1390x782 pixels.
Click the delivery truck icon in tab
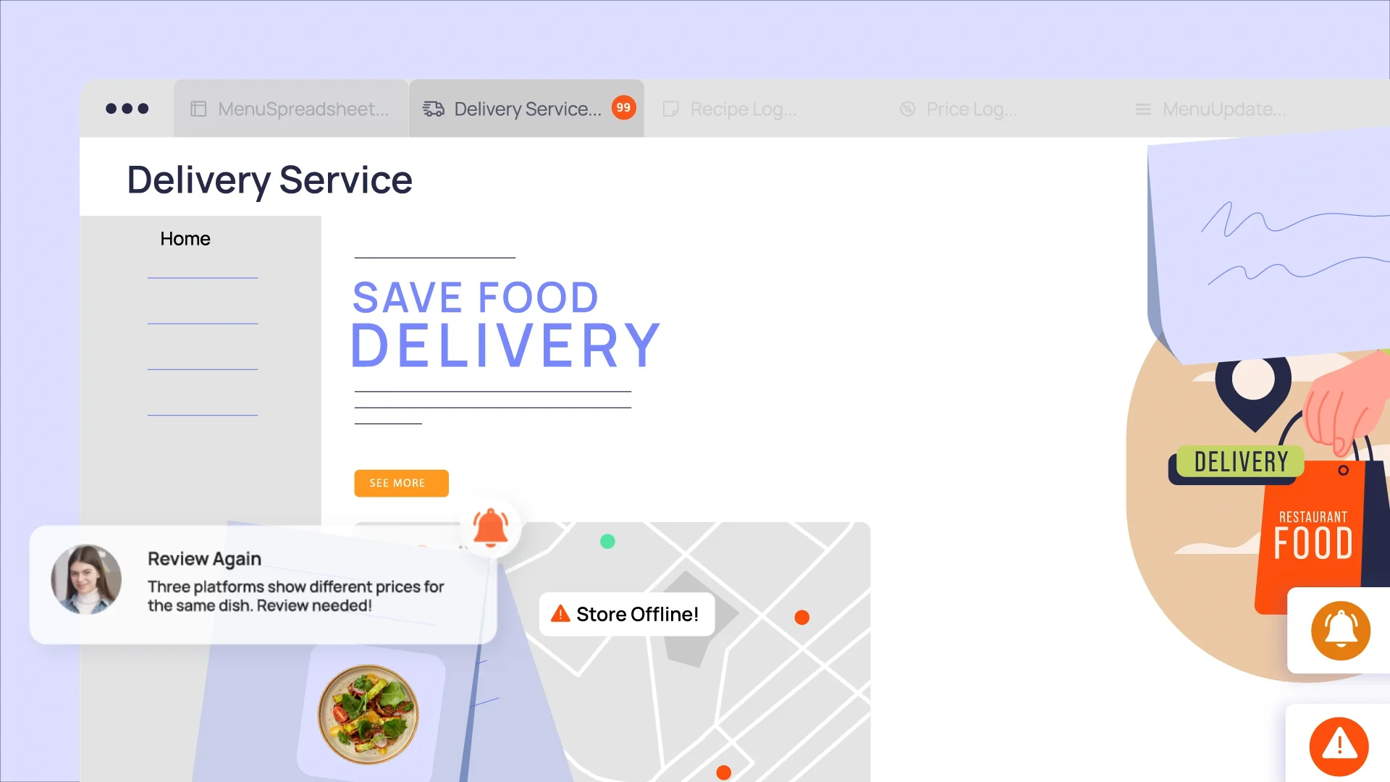click(434, 109)
